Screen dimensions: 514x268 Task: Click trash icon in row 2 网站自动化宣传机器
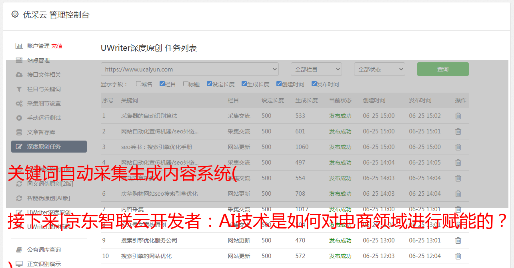(458, 131)
